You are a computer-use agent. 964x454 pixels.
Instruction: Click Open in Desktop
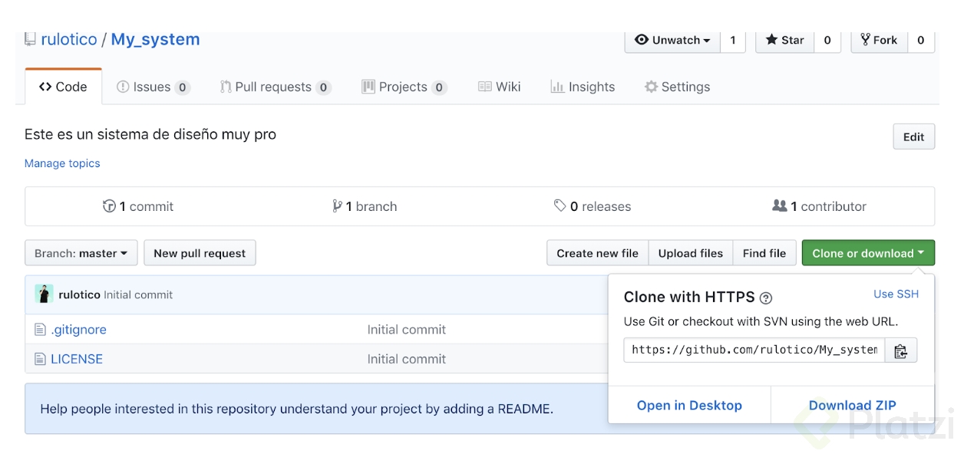click(689, 405)
